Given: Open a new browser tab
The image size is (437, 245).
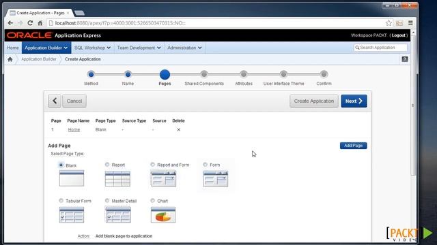Looking at the screenshot, I should tap(79, 13).
